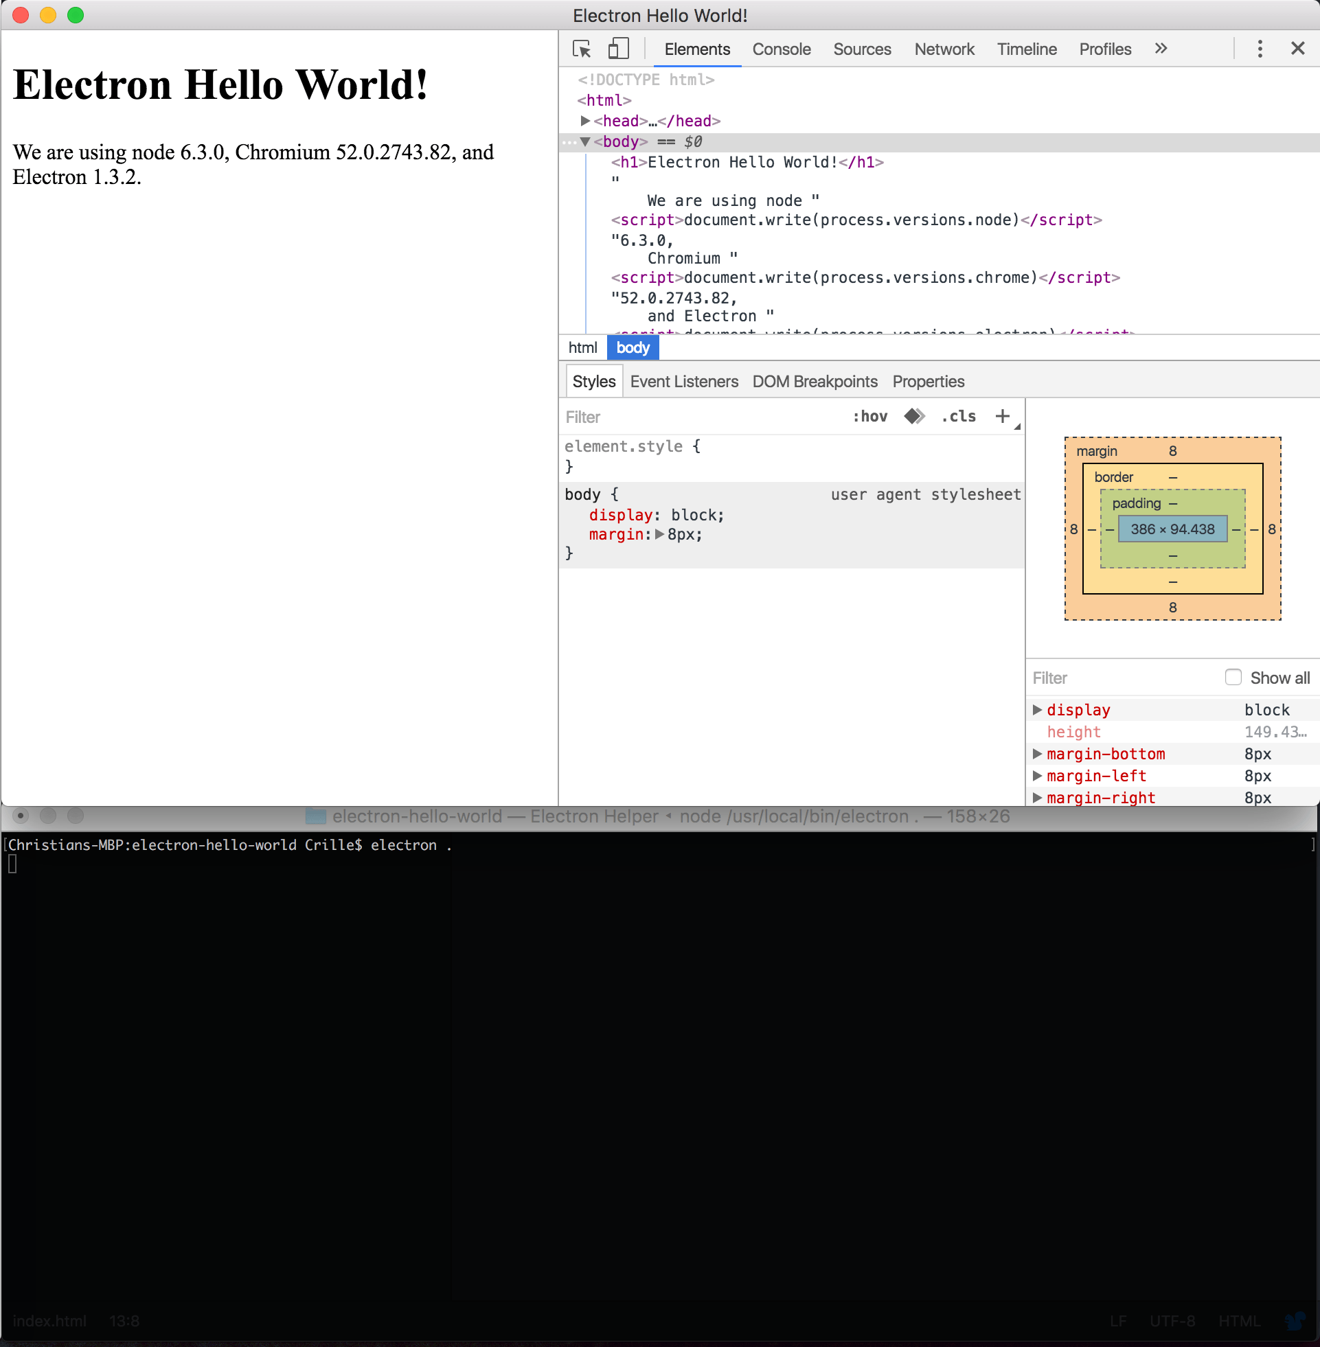Minimize the Electron window with yellow button

pyautogui.click(x=48, y=14)
